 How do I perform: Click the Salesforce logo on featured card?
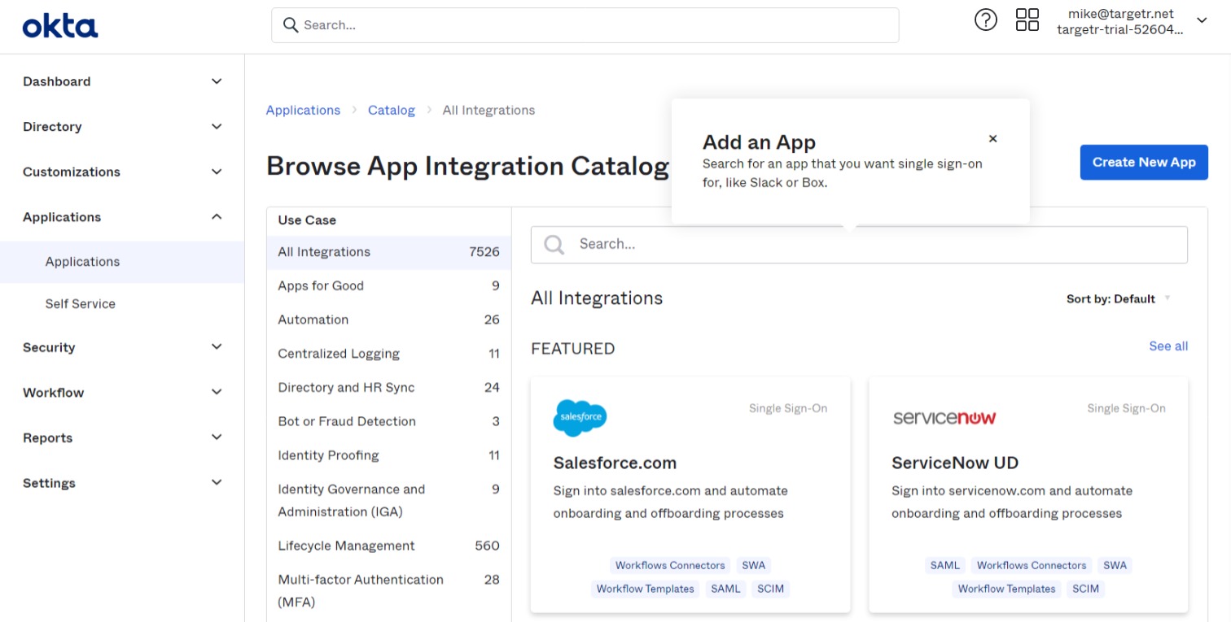coord(580,418)
